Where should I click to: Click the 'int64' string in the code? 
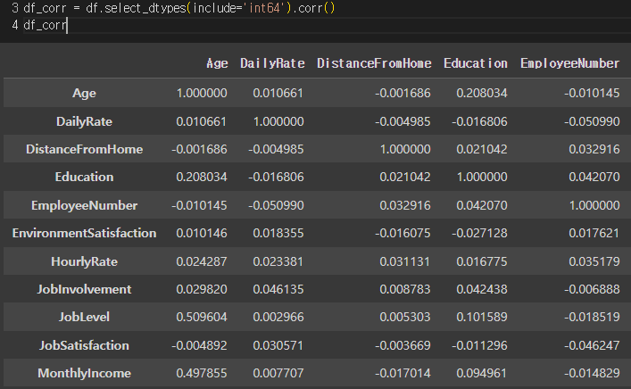pyautogui.click(x=264, y=8)
